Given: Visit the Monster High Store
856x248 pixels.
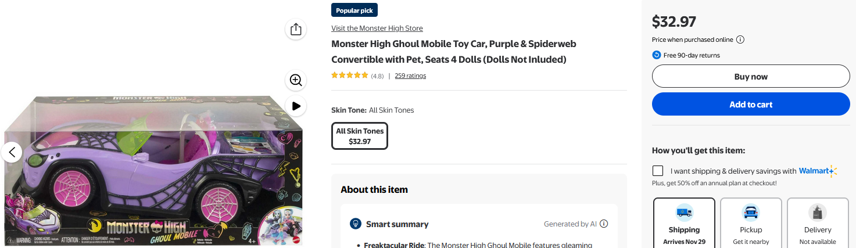Looking at the screenshot, I should (377, 28).
